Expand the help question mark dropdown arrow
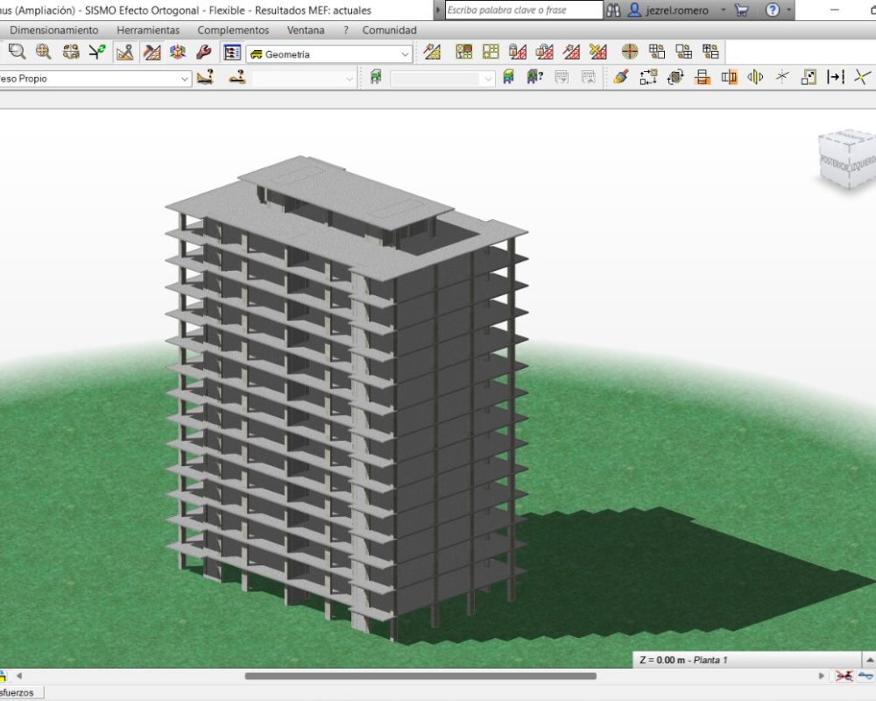 coord(788,11)
